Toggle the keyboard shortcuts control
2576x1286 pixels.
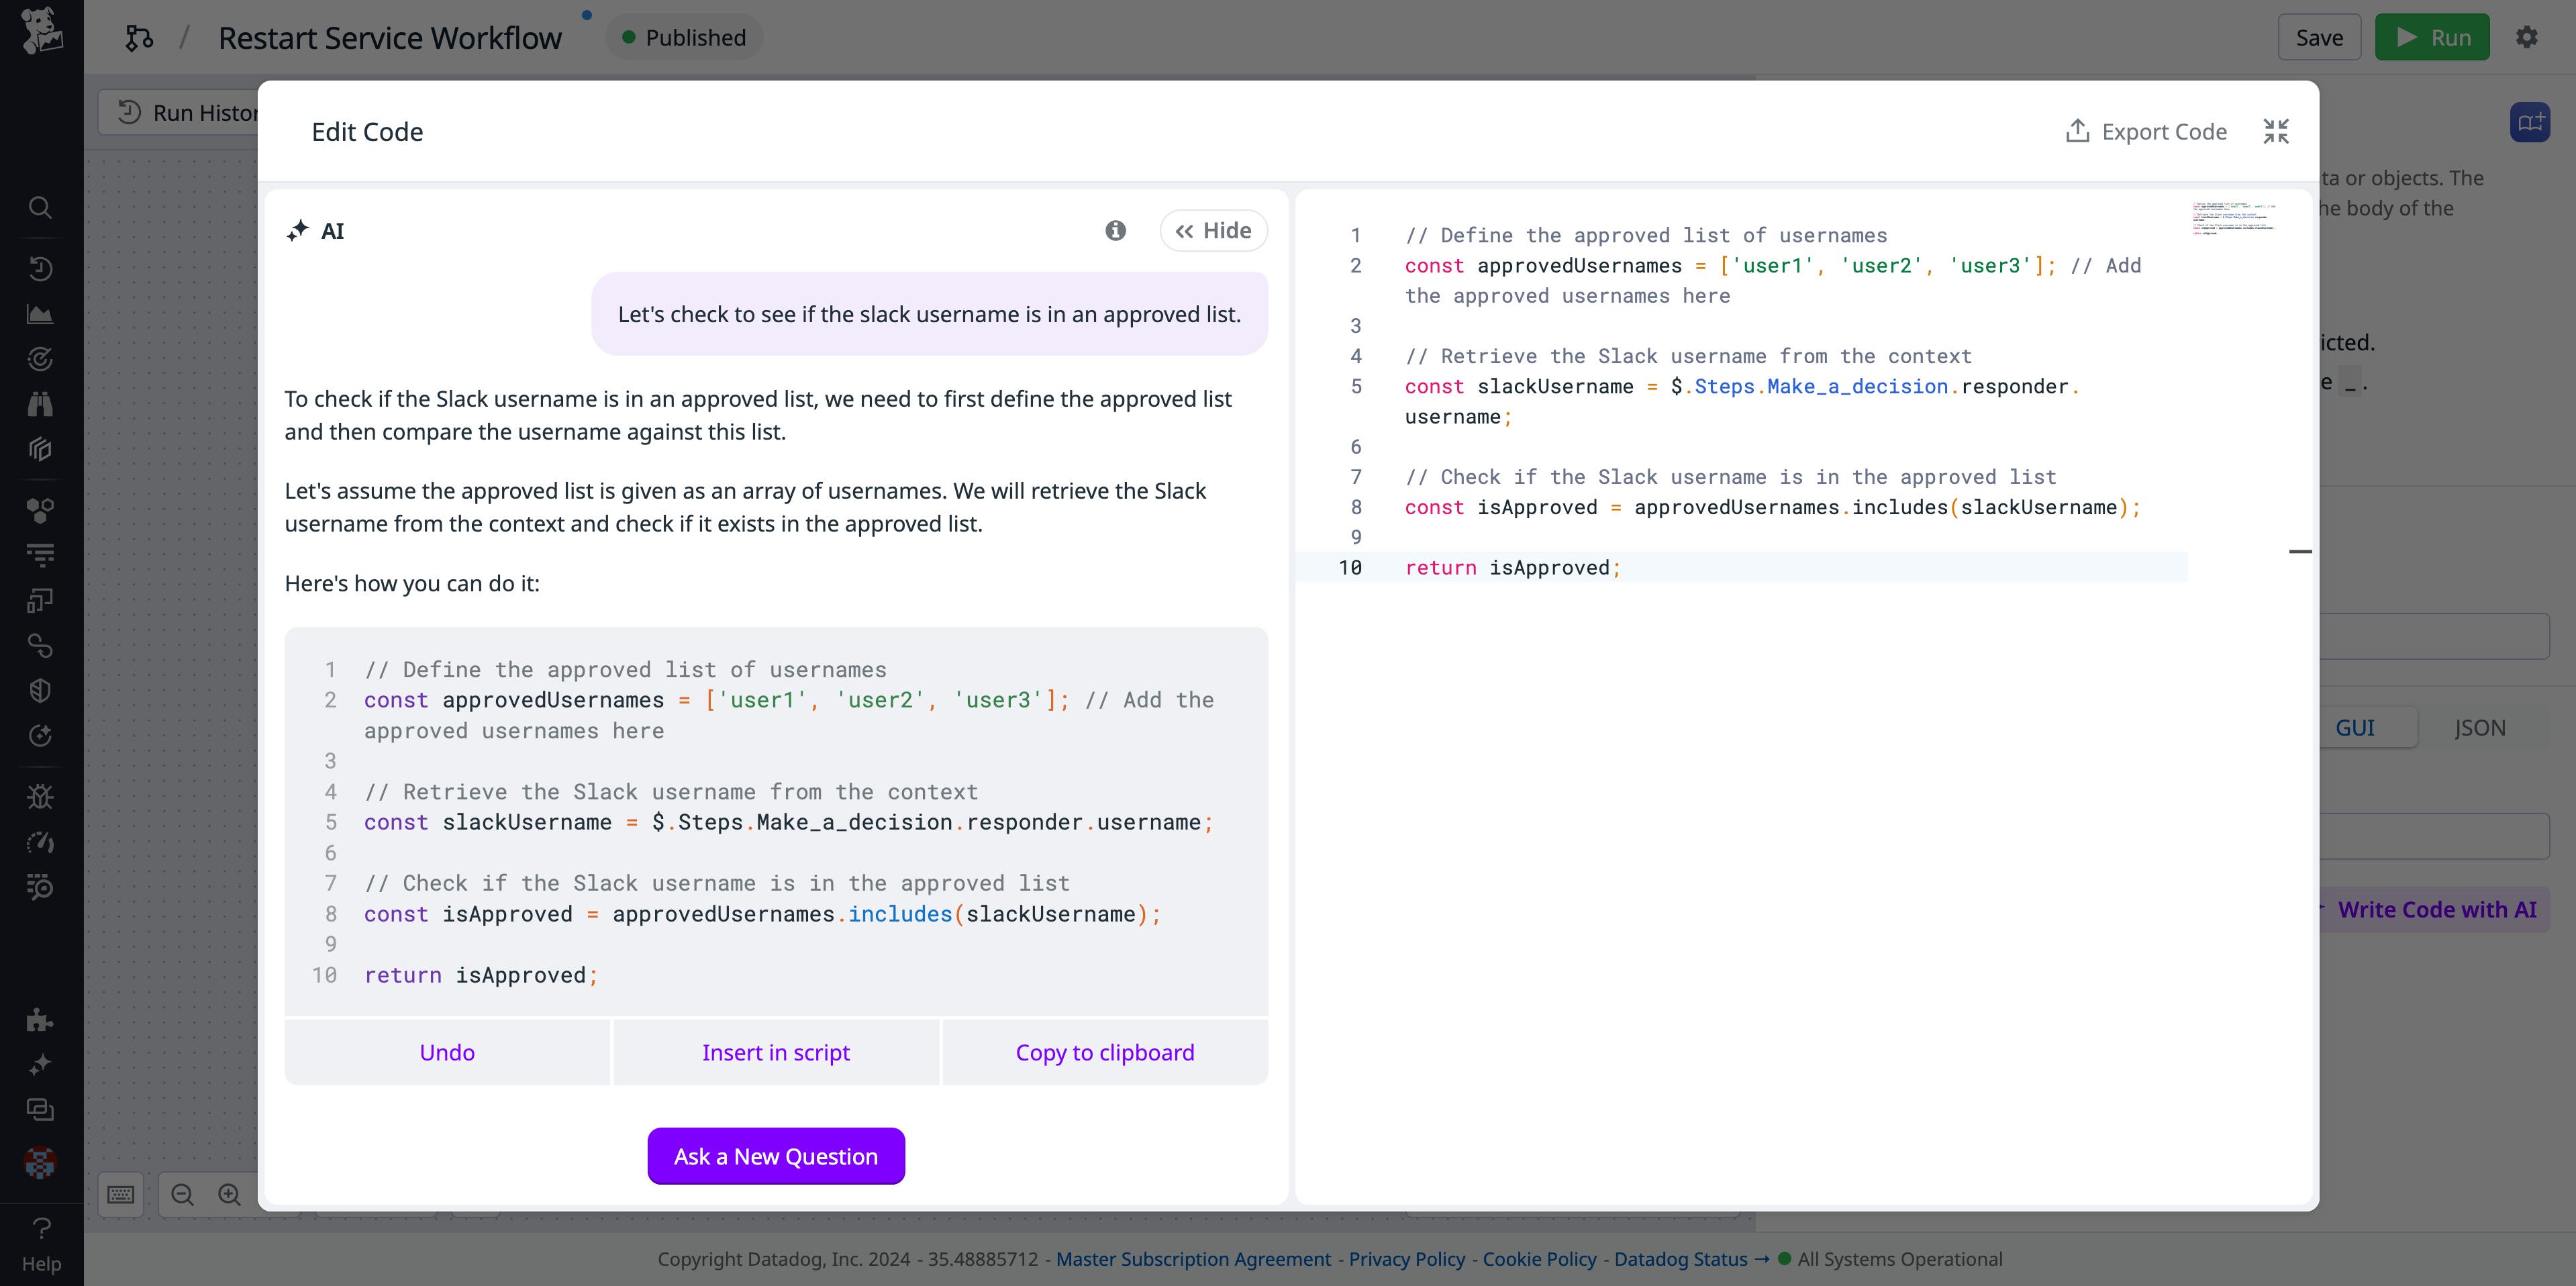(120, 1195)
